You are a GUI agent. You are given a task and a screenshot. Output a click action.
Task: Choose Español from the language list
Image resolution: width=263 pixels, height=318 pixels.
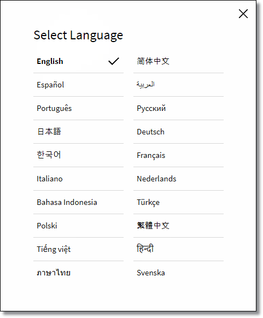(x=78, y=85)
